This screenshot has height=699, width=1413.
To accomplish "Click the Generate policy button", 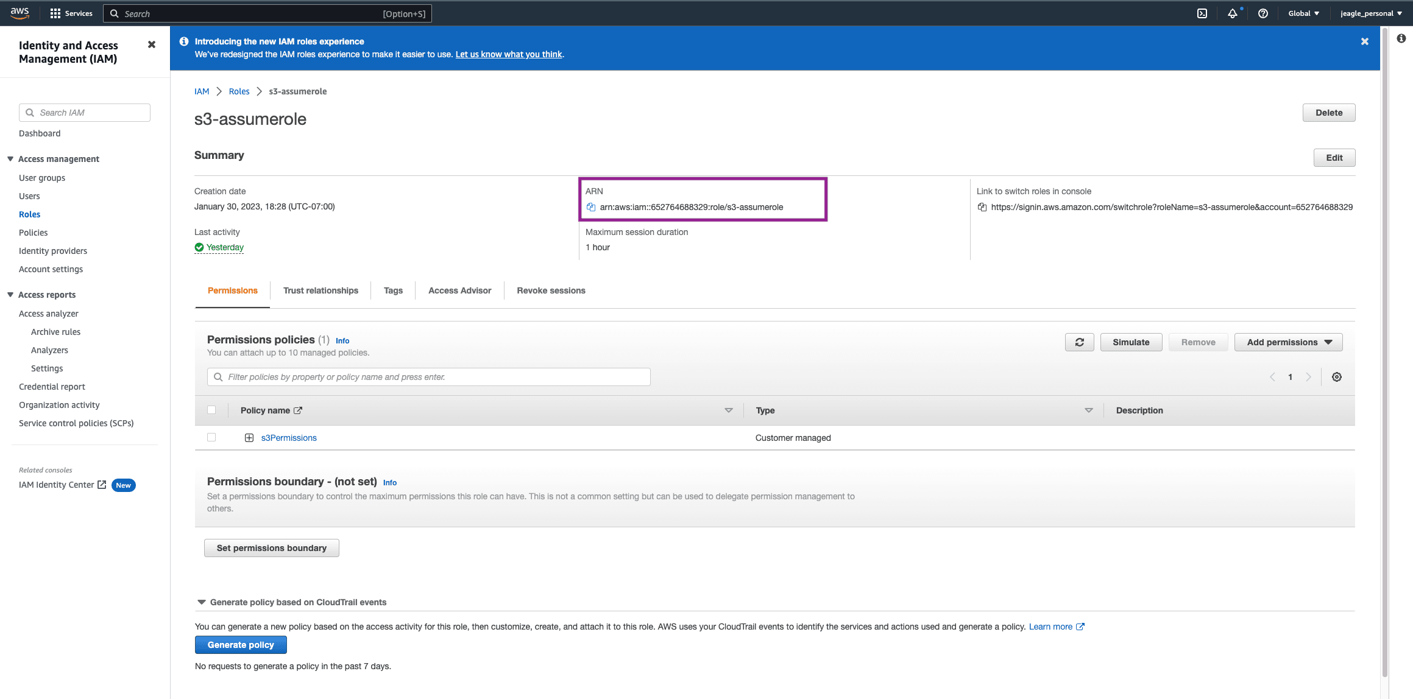I will point(241,645).
